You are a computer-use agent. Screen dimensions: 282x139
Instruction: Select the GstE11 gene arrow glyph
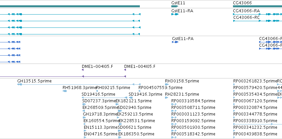click(x=175, y=6)
